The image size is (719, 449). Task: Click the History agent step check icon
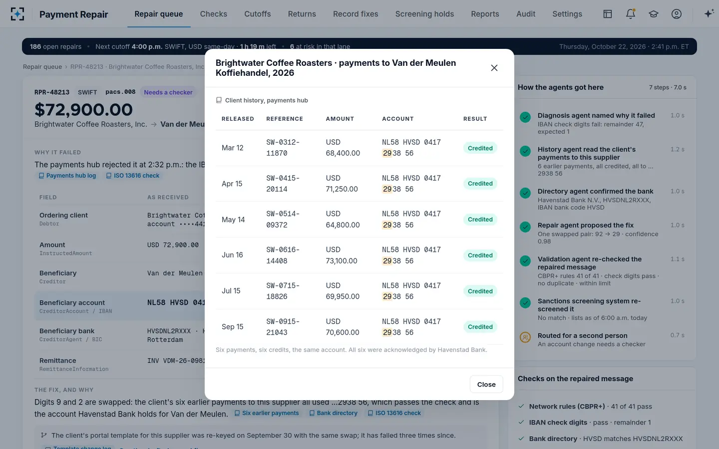pyautogui.click(x=525, y=151)
